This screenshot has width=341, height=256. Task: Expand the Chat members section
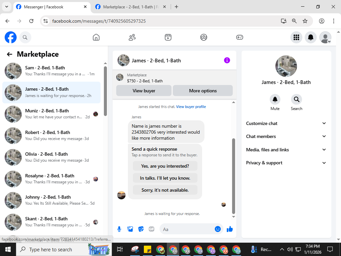(286, 136)
